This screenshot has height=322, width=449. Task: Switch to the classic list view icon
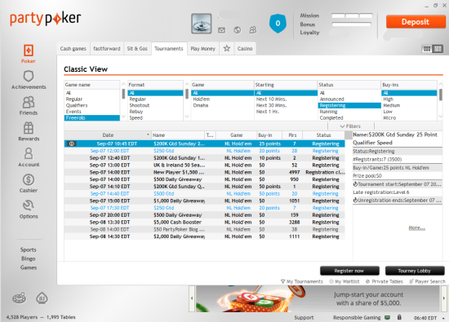pos(438,49)
